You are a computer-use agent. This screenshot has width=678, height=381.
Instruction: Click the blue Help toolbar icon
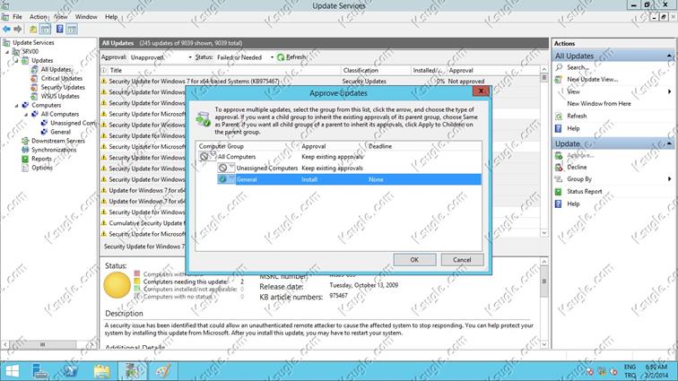(x=60, y=30)
